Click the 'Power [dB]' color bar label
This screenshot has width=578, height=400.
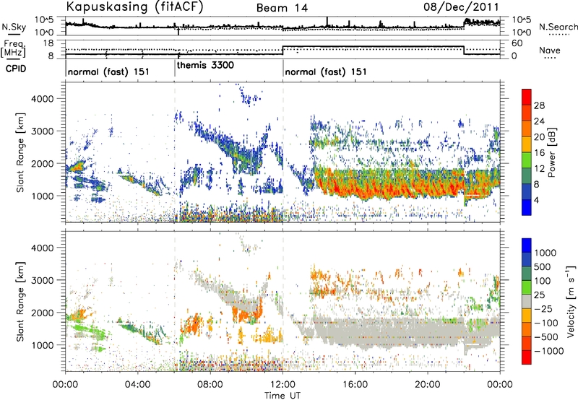(x=551, y=152)
